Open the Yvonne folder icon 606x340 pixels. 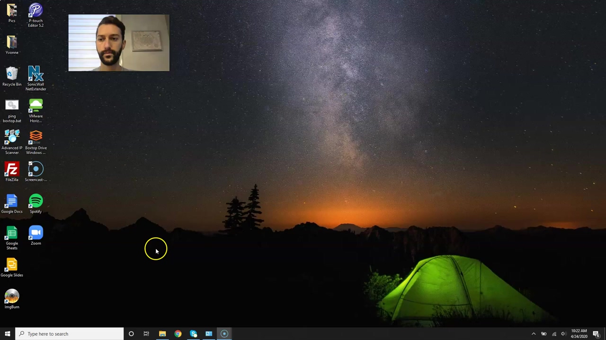tap(12, 44)
